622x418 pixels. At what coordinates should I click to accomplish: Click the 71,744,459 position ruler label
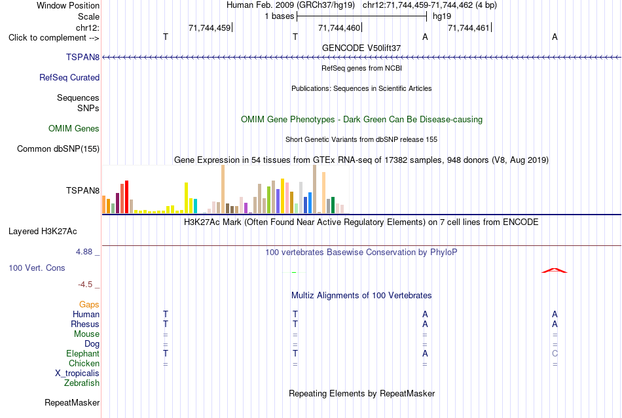click(x=210, y=27)
